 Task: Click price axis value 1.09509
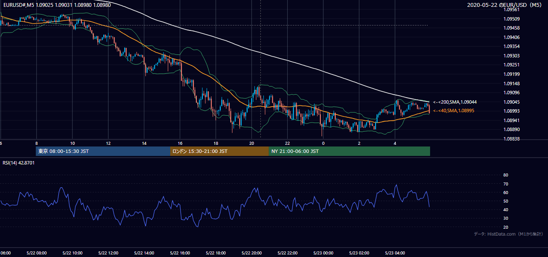511,18
